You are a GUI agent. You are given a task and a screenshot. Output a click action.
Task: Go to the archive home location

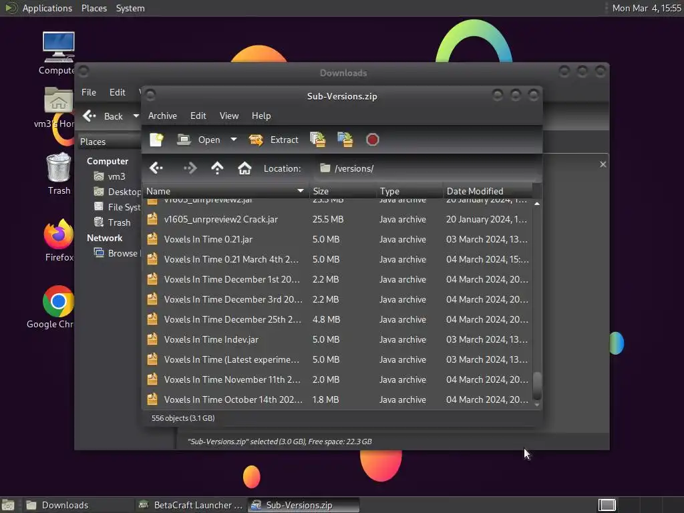[244, 168]
